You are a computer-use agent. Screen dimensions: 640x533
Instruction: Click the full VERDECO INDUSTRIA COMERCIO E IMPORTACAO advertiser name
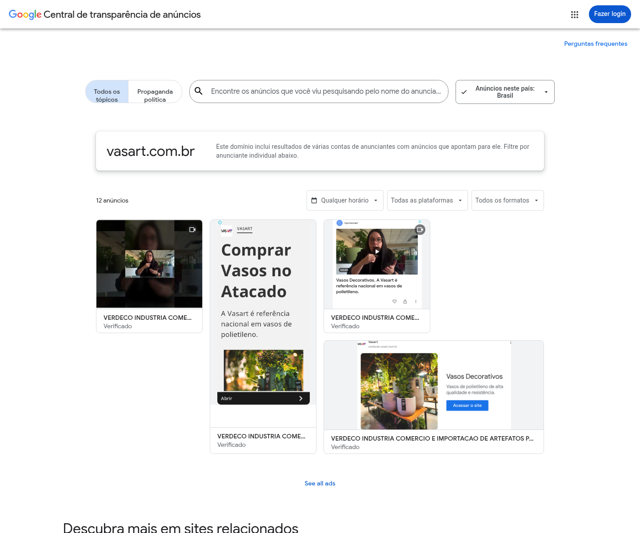pyautogui.click(x=432, y=438)
